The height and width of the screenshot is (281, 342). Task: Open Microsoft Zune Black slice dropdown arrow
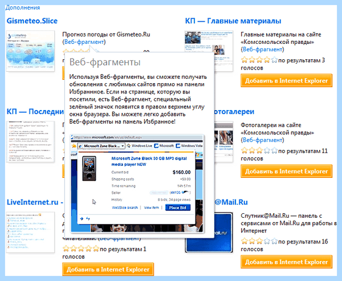coord(123,146)
